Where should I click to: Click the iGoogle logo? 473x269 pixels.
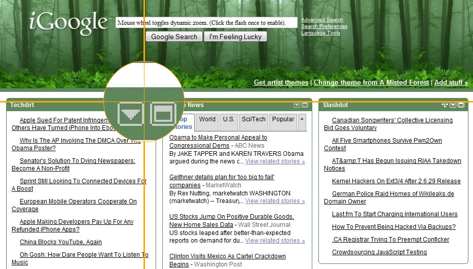[69, 23]
